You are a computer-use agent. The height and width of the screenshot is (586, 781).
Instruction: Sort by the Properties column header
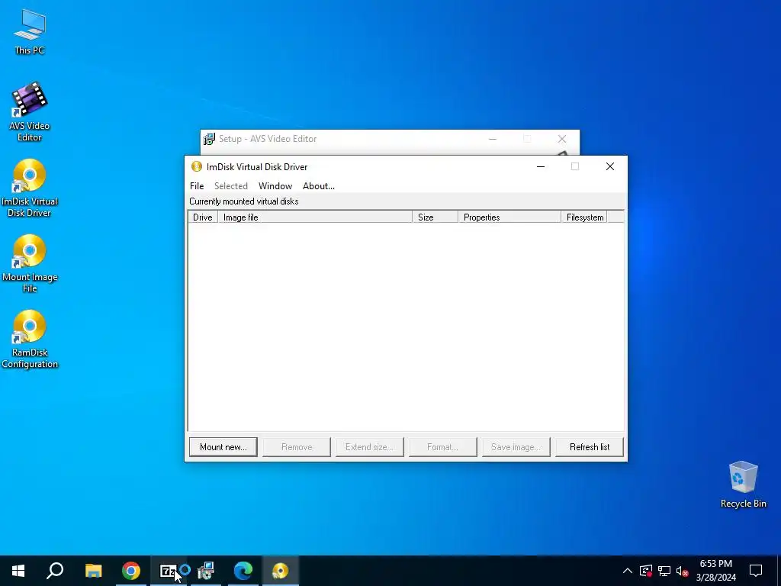(x=509, y=217)
